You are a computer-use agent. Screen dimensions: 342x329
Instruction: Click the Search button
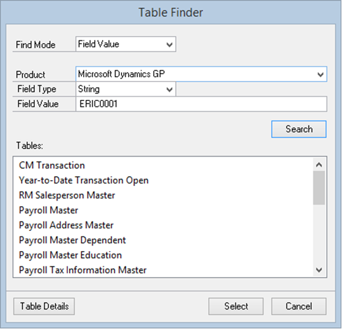click(x=299, y=129)
